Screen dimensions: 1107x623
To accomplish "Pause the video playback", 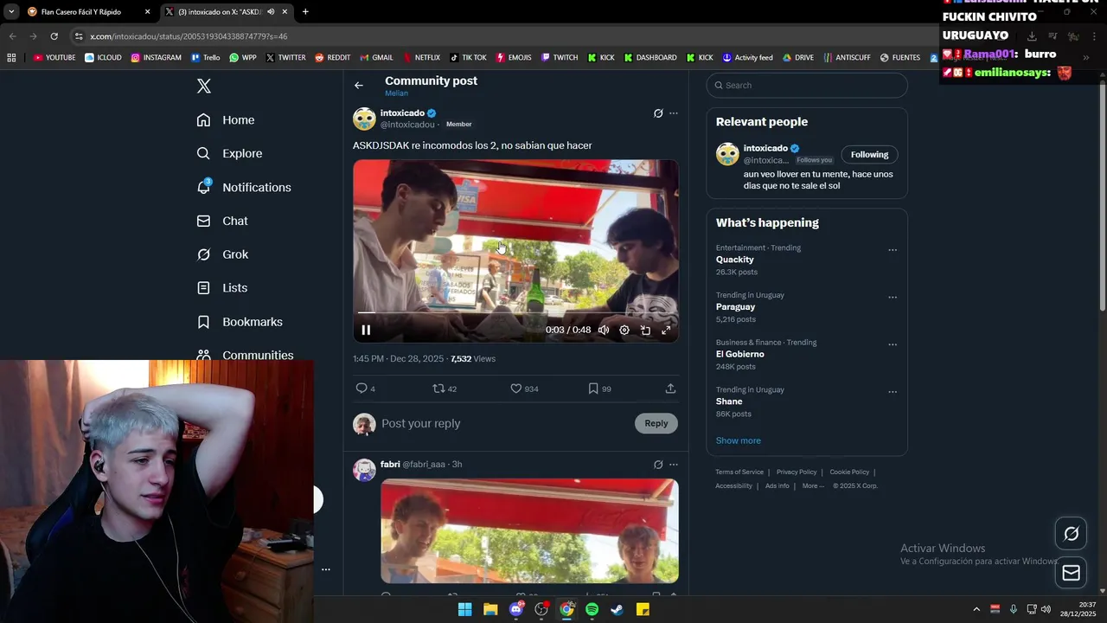I will 366,330.
